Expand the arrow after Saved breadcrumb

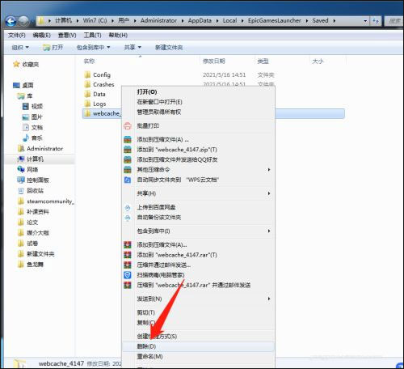point(335,21)
